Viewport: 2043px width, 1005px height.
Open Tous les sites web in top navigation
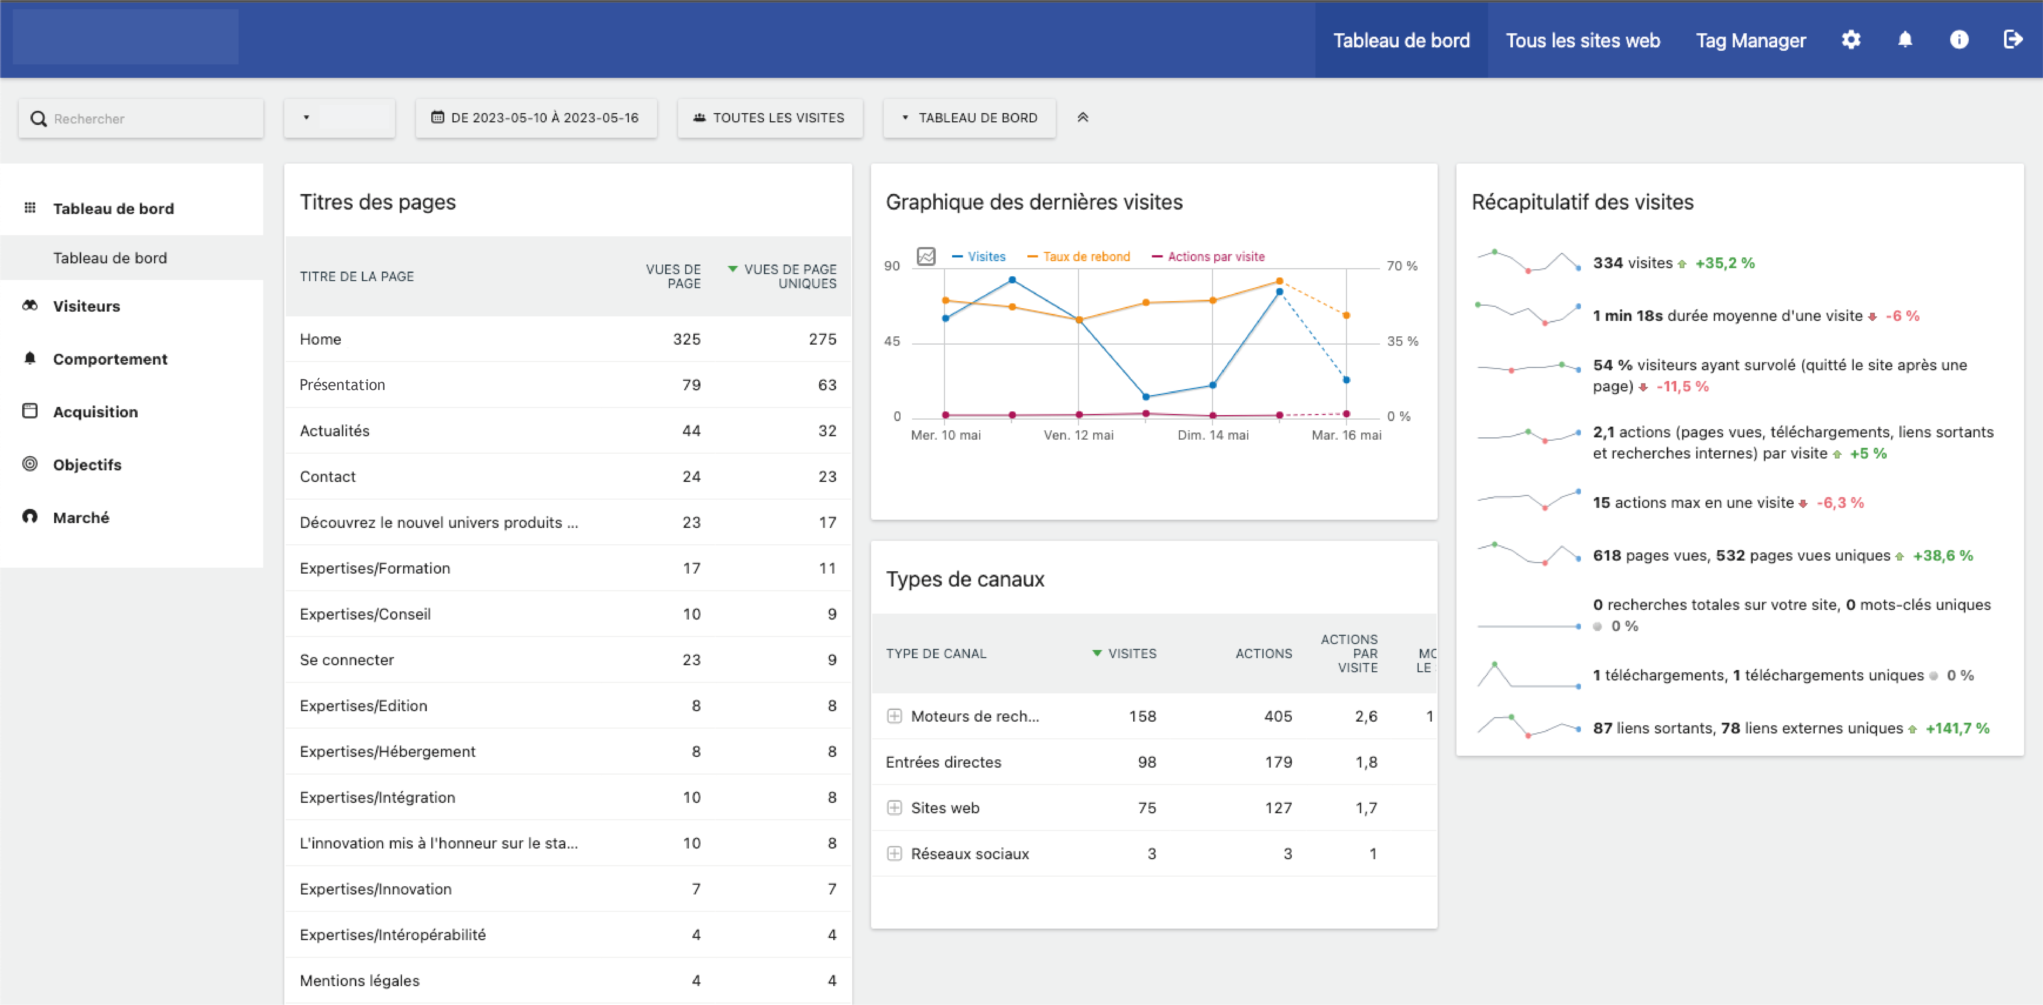click(1582, 40)
